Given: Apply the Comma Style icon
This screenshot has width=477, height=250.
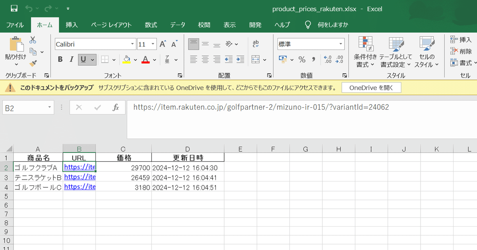Looking at the screenshot, I should pyautogui.click(x=314, y=59).
